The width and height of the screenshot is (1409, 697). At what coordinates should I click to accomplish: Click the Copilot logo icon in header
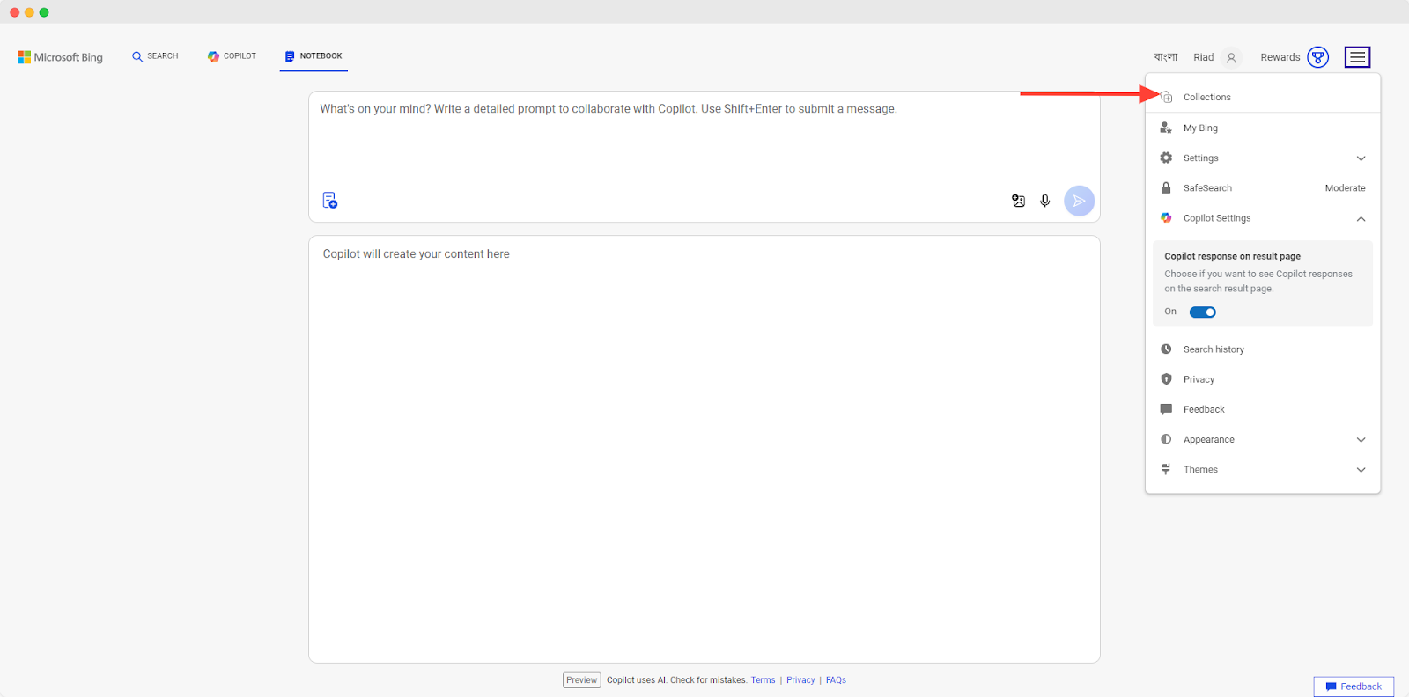click(213, 56)
